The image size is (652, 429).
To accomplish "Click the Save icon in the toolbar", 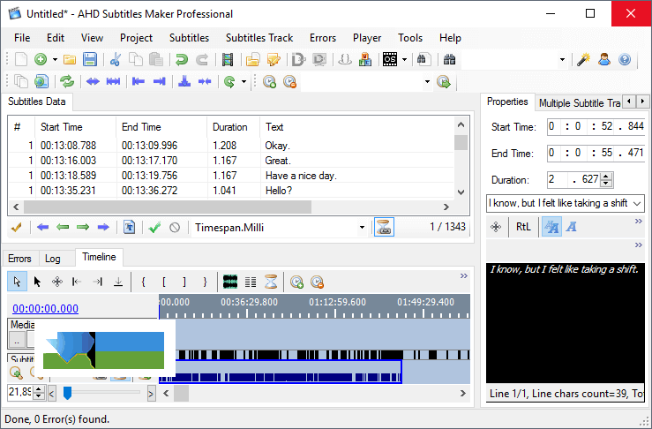I will tap(90, 60).
